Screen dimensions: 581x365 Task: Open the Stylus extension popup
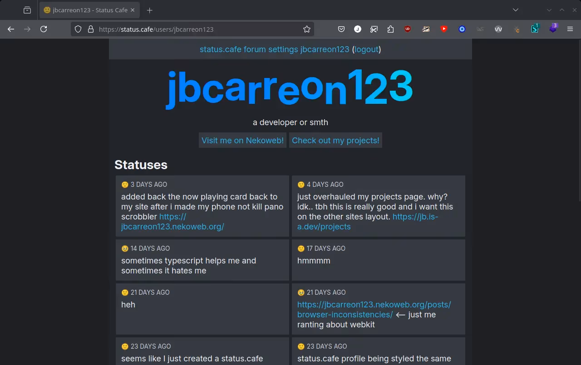point(535,29)
